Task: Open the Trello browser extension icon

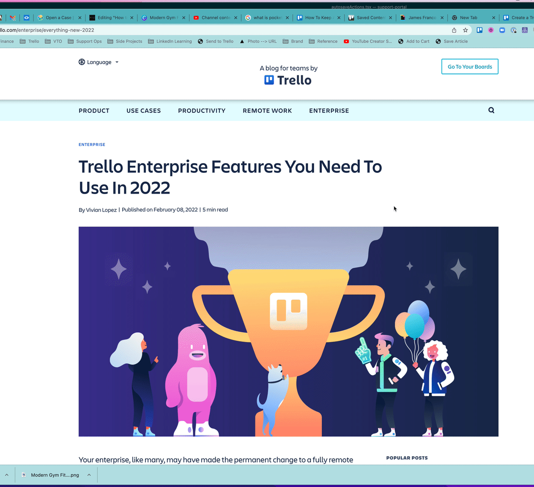Action: click(x=479, y=30)
